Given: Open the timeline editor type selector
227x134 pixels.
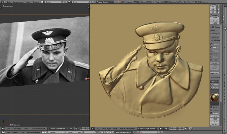Looking at the screenshot, I should pyautogui.click(x=3, y=132).
